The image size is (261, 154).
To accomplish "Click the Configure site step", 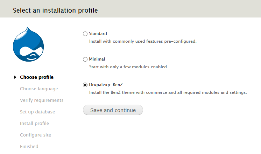I will click(x=35, y=135).
